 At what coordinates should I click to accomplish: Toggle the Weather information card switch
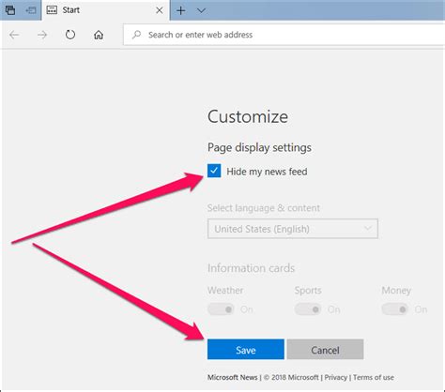click(221, 309)
